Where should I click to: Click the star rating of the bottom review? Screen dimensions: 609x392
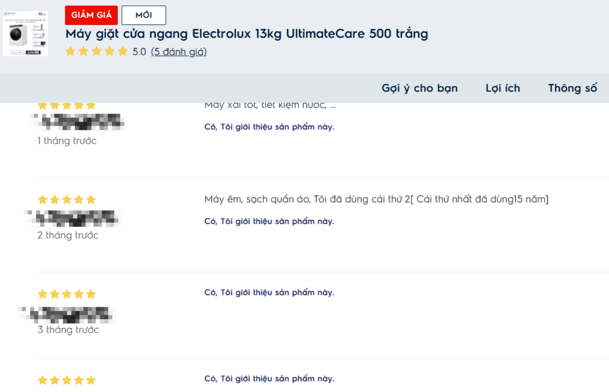pos(66,380)
